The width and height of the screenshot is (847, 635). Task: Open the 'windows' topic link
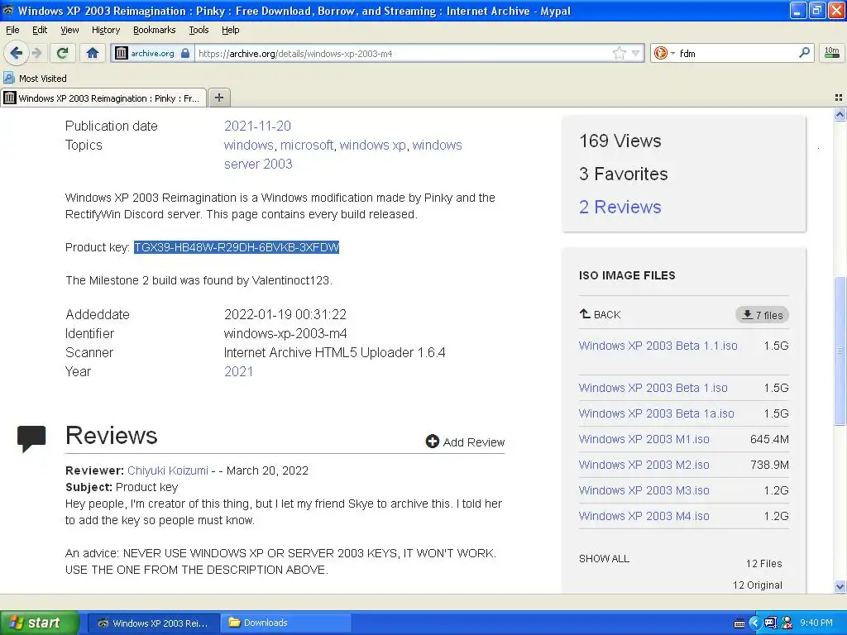[248, 145]
